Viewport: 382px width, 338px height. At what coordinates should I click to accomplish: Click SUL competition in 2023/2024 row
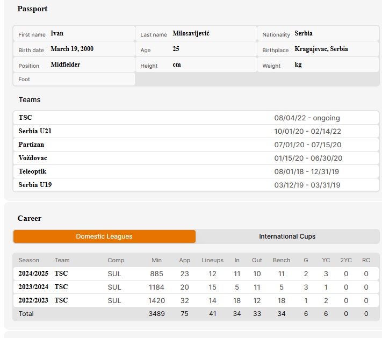coord(114,287)
